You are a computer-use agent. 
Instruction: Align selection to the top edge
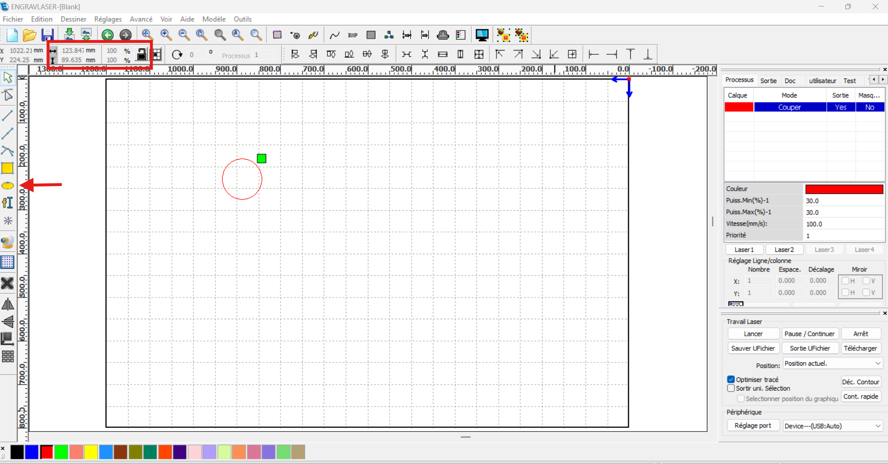pos(630,54)
